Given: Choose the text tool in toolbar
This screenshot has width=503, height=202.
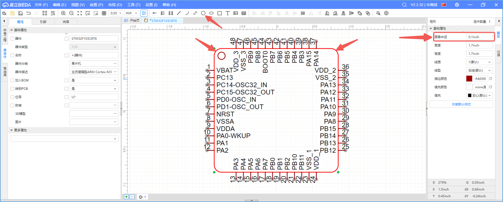Looking at the screenshot, I should pyautogui.click(x=227, y=13).
